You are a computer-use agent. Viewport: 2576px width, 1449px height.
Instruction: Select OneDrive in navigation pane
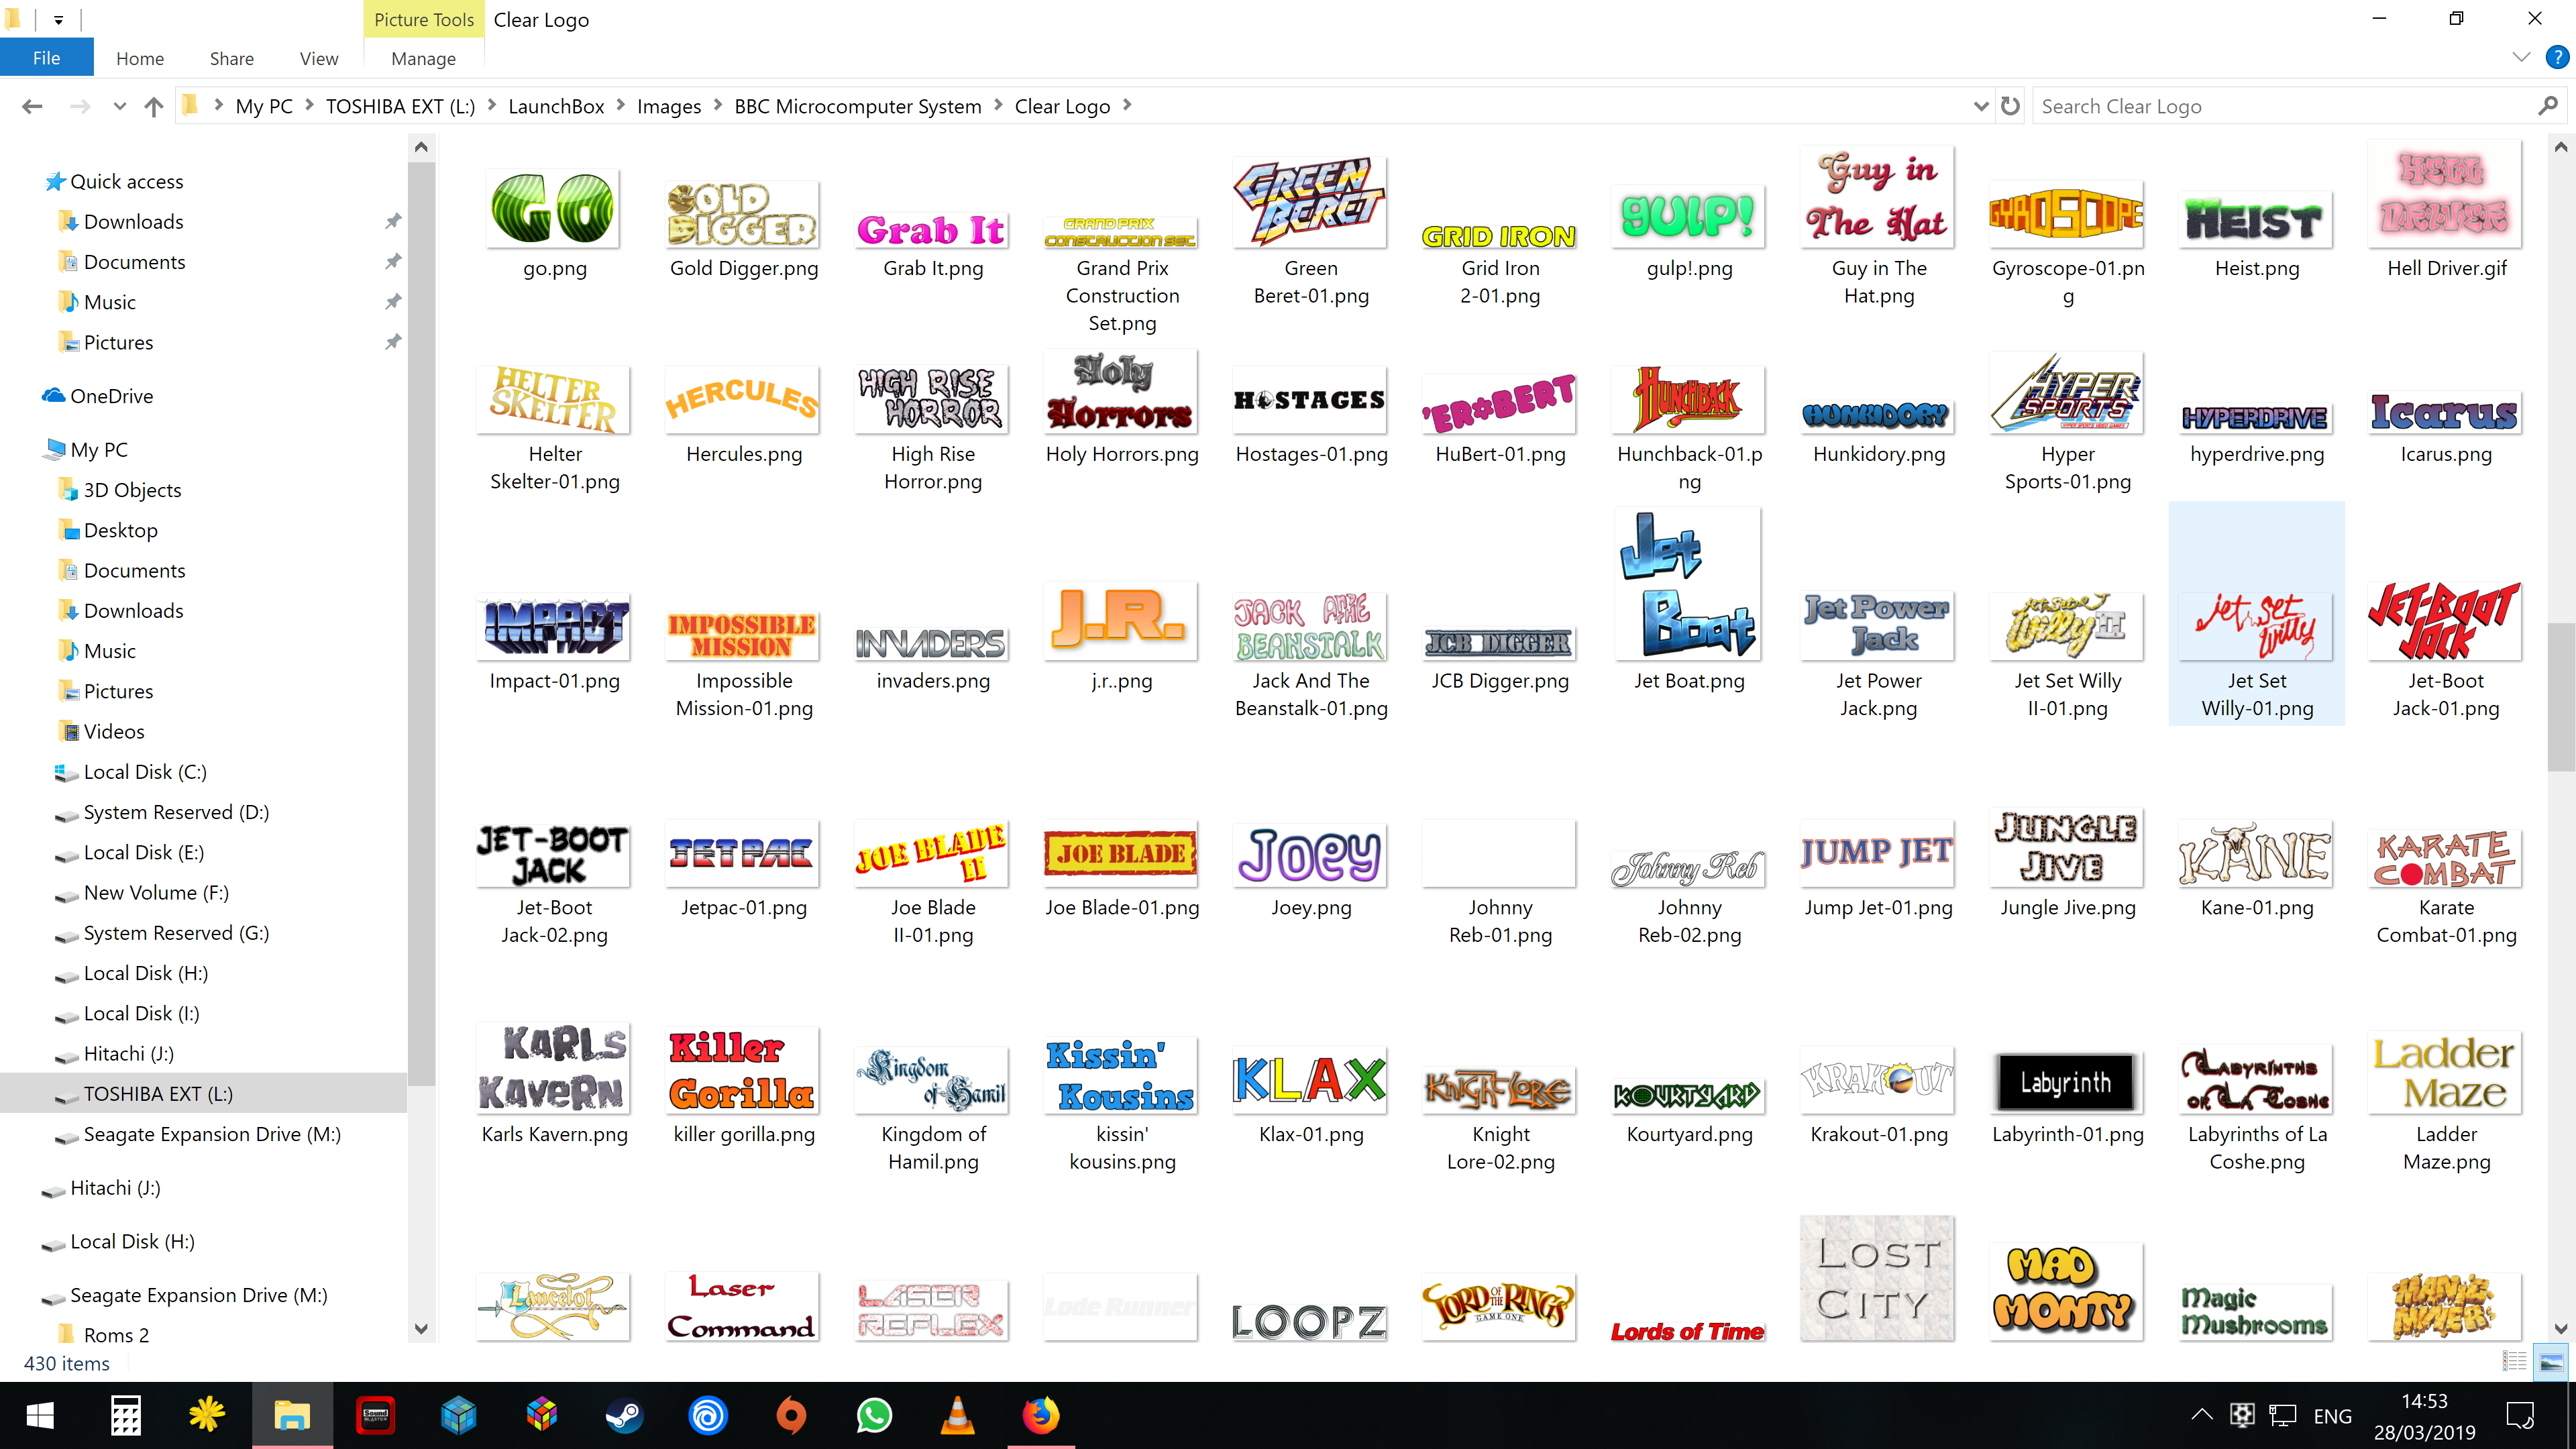112,396
